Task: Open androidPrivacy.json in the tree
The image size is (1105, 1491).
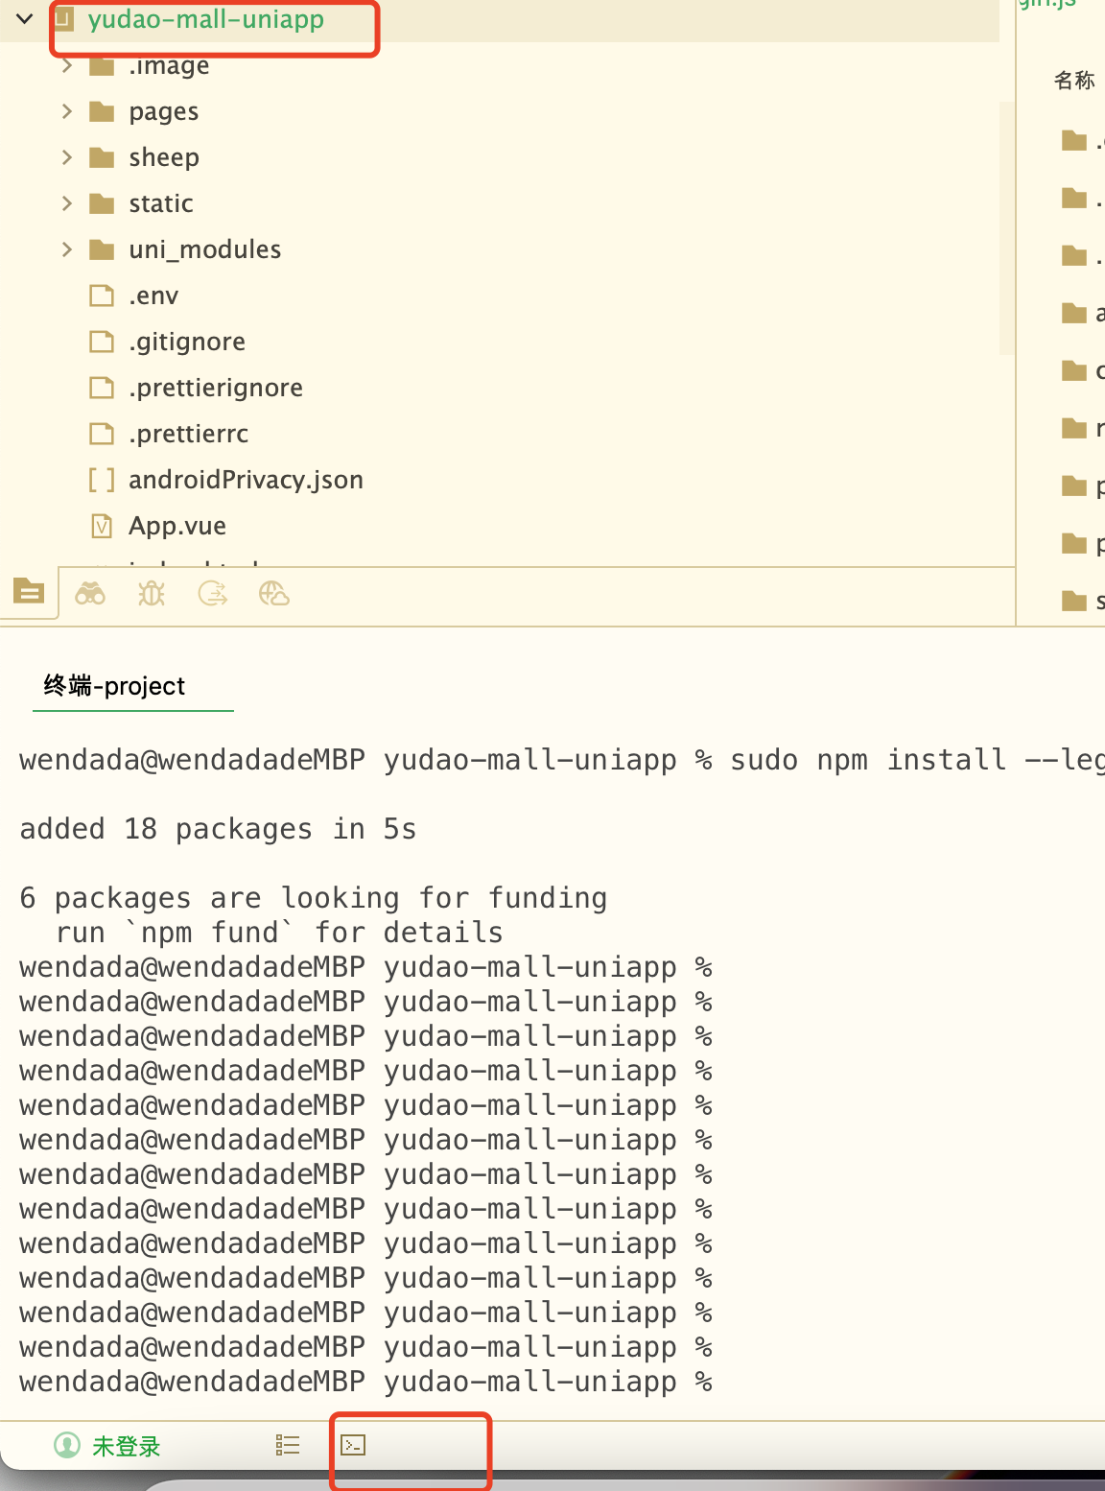Action: (x=246, y=480)
